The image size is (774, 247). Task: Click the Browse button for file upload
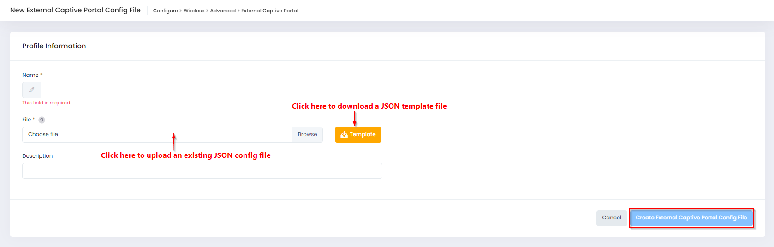tap(307, 135)
